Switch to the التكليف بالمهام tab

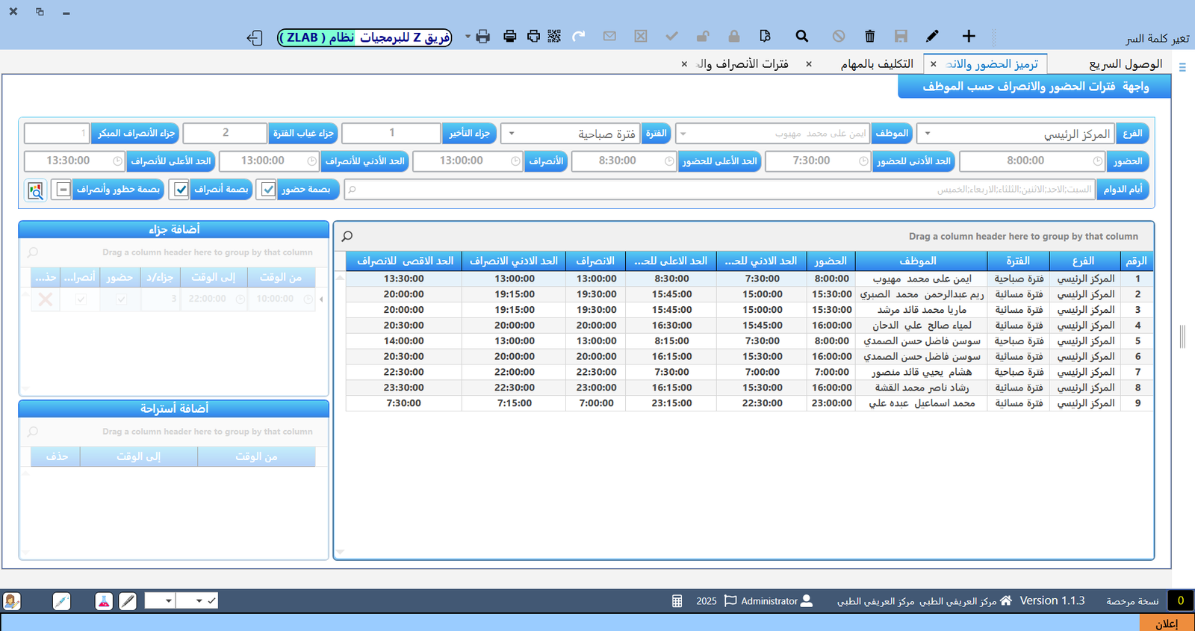876,64
